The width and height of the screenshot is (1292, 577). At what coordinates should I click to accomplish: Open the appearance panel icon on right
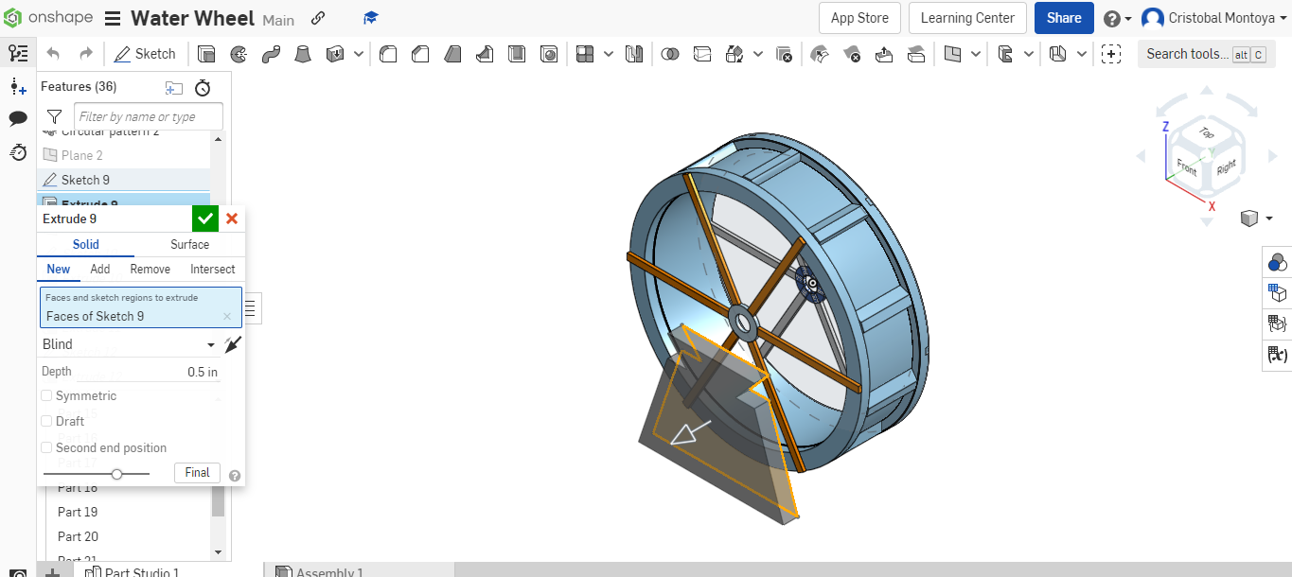(1277, 262)
